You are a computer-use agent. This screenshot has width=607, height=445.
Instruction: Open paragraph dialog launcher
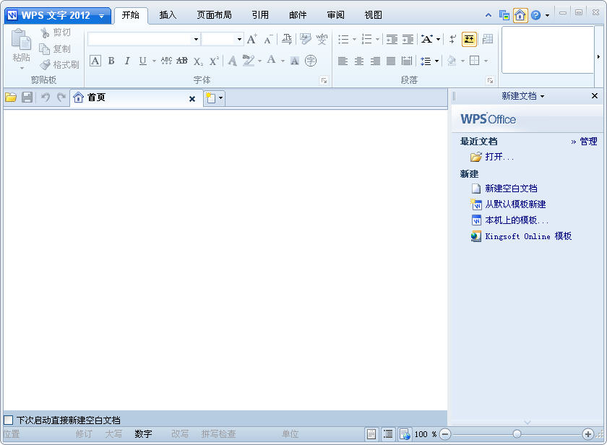pyautogui.click(x=490, y=80)
